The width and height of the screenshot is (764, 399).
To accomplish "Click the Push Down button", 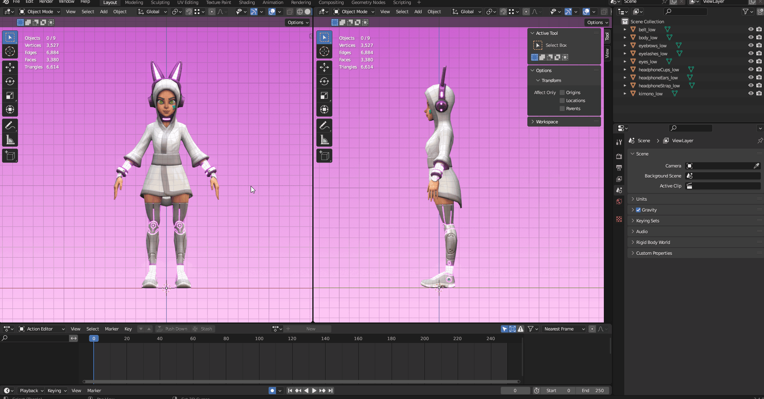I will [172, 329].
